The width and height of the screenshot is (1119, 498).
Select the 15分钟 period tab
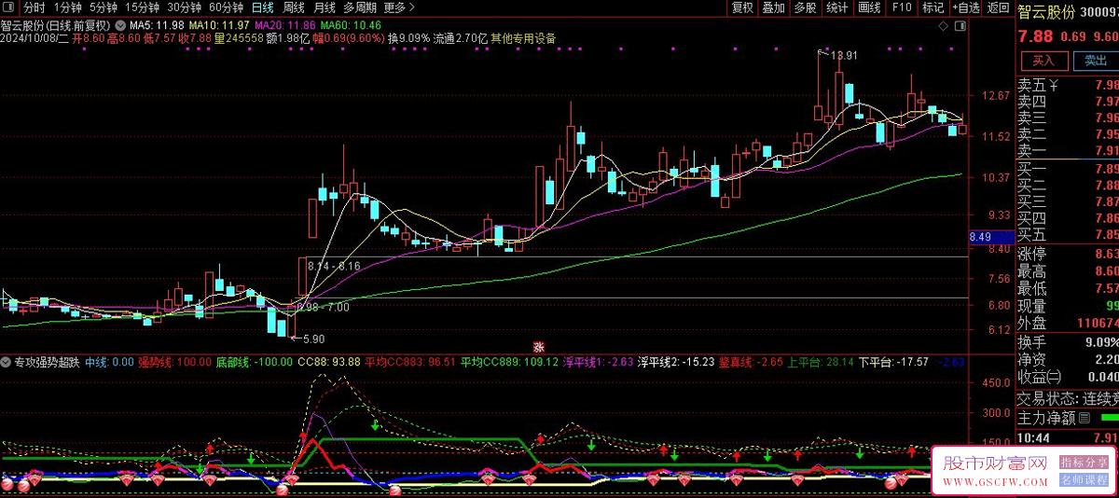tap(143, 7)
